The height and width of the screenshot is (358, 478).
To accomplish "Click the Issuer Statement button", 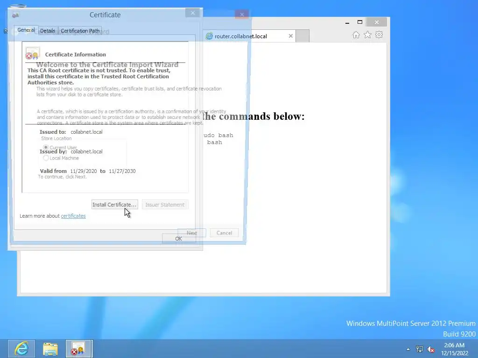I will click(x=165, y=205).
